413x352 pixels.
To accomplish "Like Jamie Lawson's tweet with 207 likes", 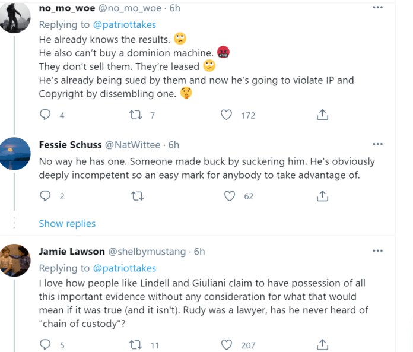I will pos(226,345).
